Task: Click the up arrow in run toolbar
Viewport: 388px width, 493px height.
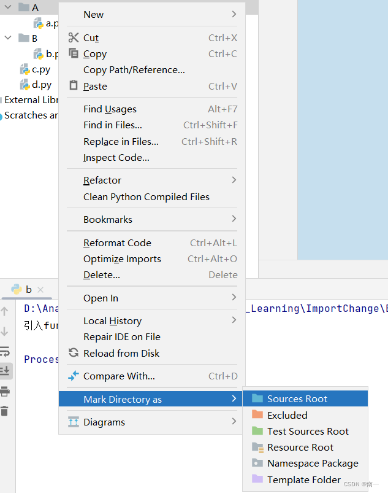Action: point(4,311)
